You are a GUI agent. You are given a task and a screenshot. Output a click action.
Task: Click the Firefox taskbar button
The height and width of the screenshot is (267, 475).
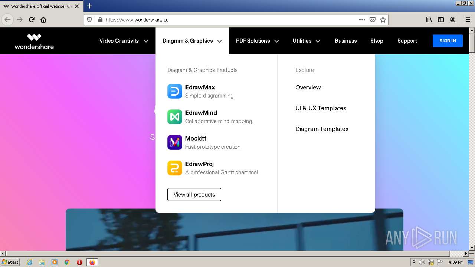point(92,262)
